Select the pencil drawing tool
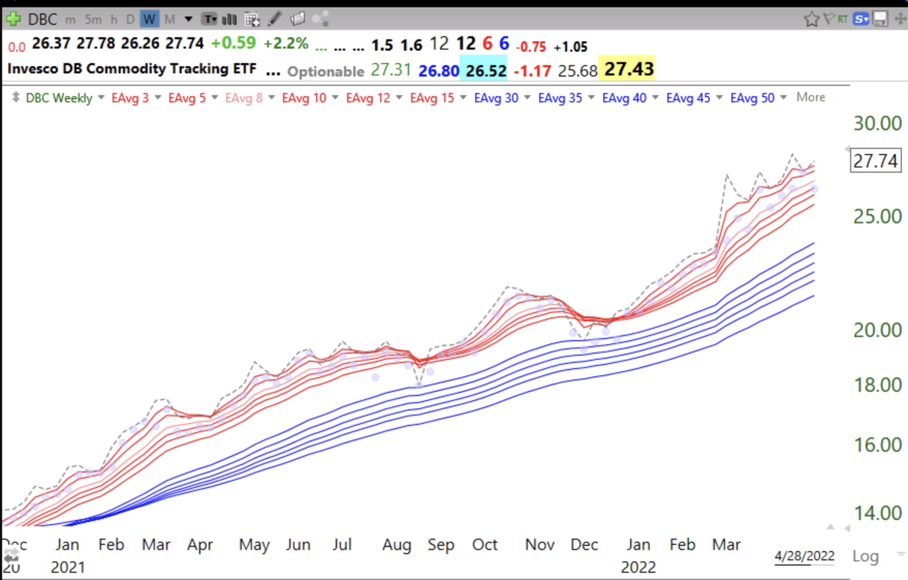The image size is (908, 580). pos(275,20)
